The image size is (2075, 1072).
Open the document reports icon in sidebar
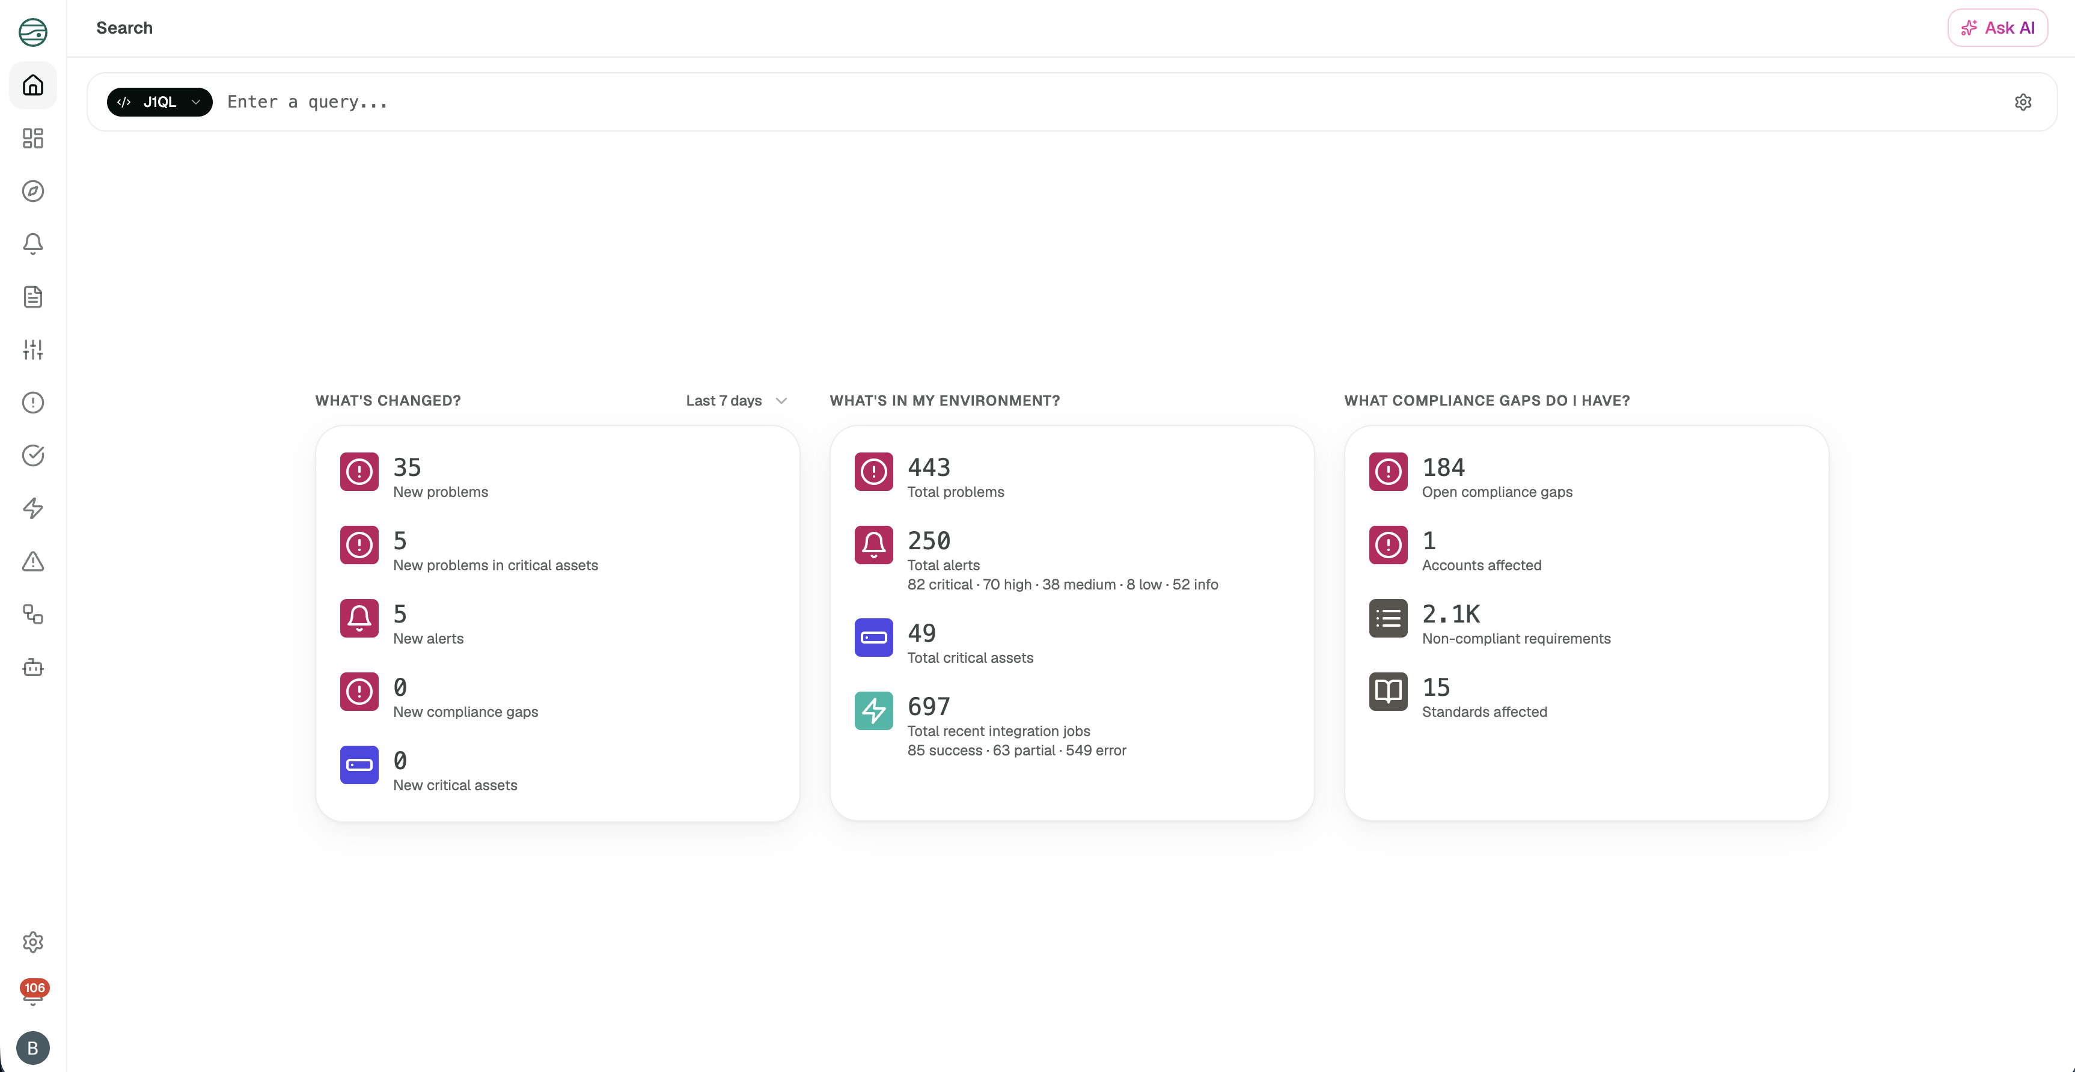pos(33,296)
